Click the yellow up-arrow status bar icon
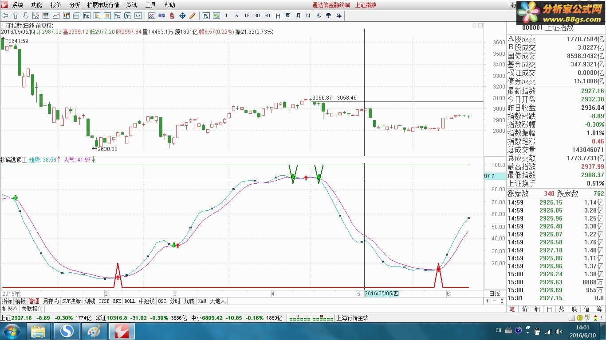 pos(580,318)
